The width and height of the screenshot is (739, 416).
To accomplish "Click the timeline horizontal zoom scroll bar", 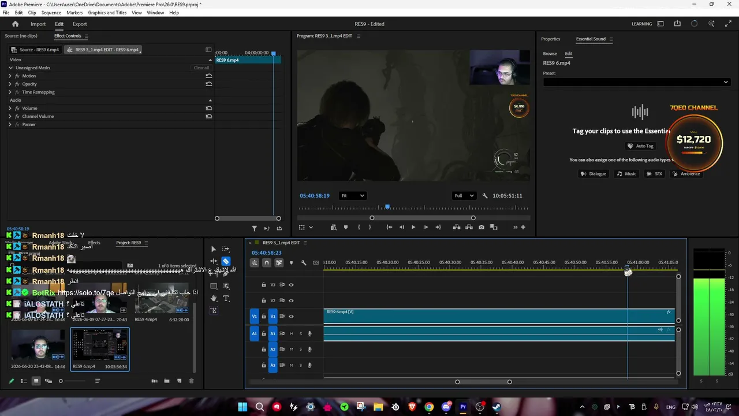I will tap(483, 382).
